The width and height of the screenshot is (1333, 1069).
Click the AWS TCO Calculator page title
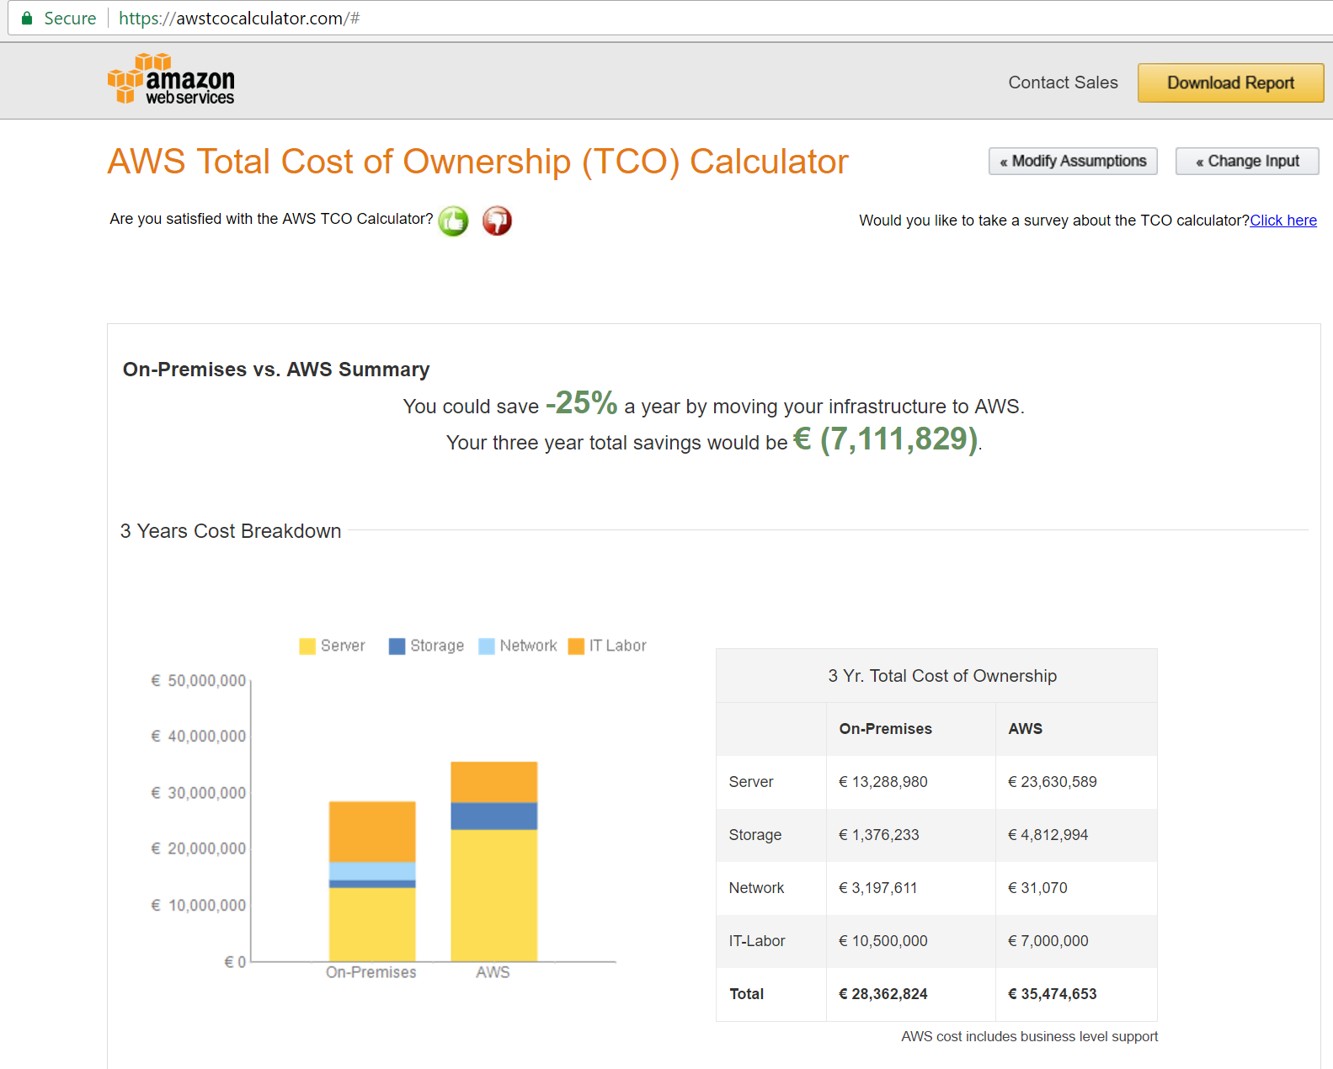(x=477, y=162)
